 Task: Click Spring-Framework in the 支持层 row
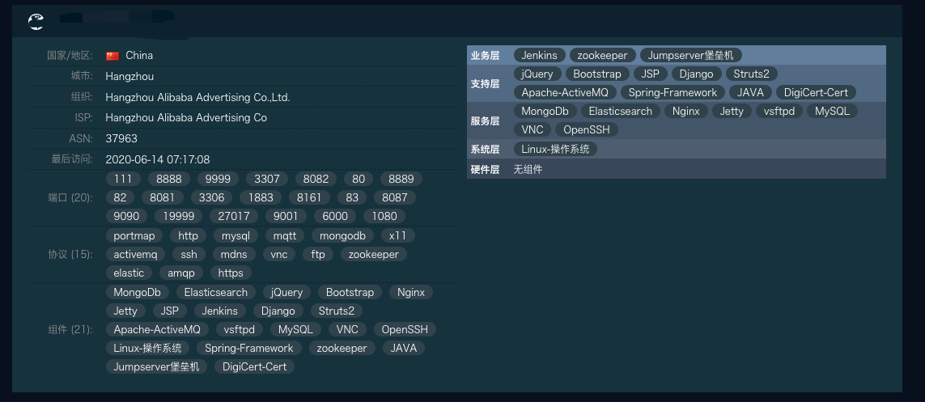coord(673,92)
